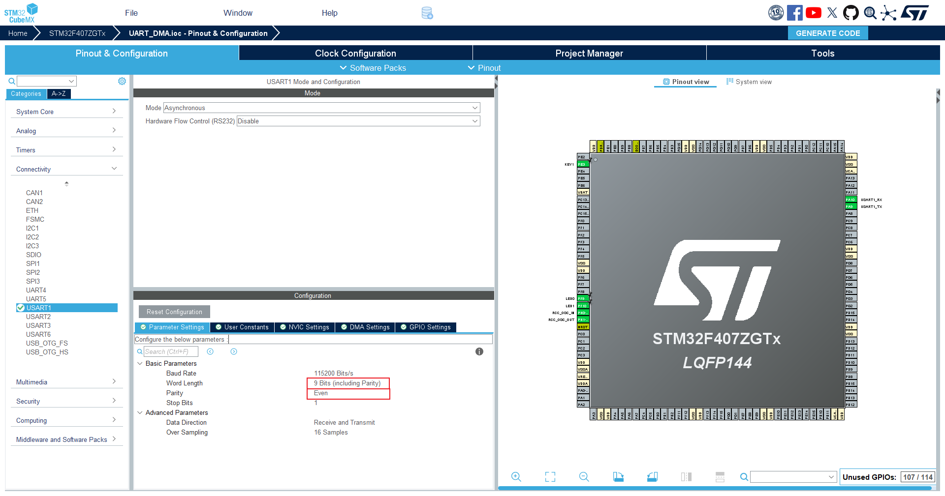Show the parameter info icon
Screen dimensions: 945x496
[479, 351]
